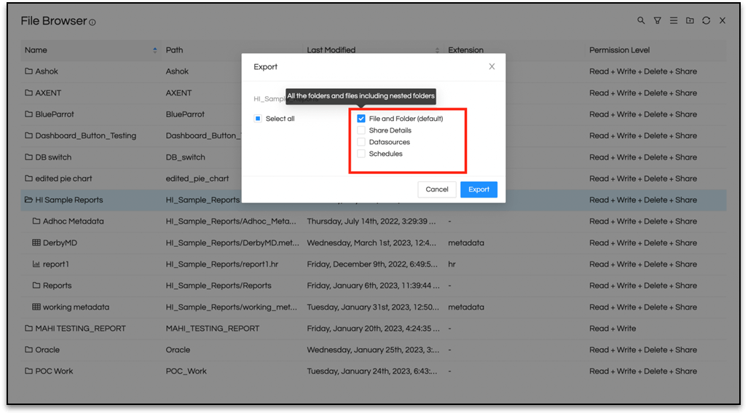This screenshot has width=748, height=413.
Task: Click 'Tuesday, January 24th, 2023' date cell
Action: coord(372,371)
